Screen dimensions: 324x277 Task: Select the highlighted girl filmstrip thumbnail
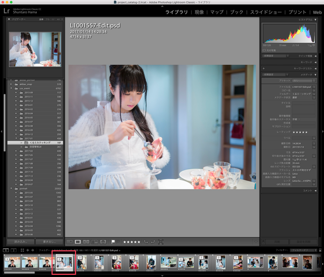[64, 262]
